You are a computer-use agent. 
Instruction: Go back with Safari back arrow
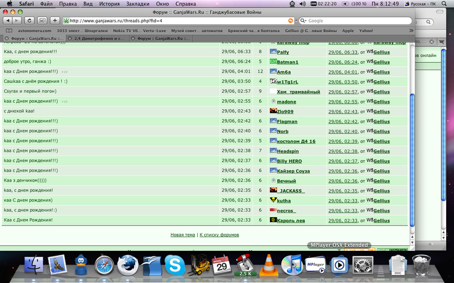[x=8, y=20]
